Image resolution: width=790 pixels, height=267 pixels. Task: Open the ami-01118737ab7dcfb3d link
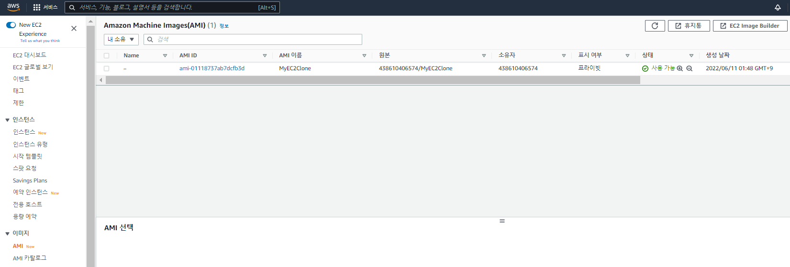[212, 68]
